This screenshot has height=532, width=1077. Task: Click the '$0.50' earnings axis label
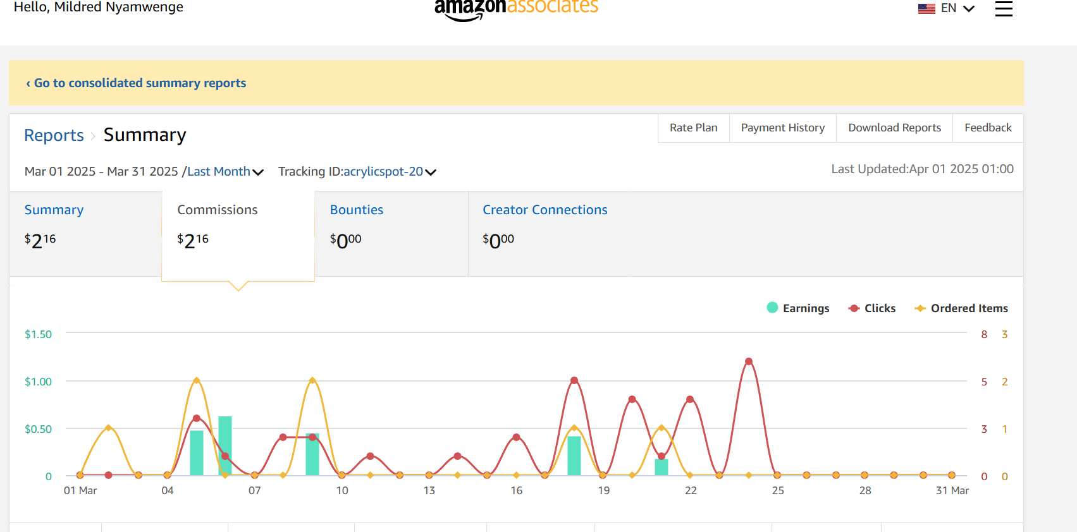38,429
